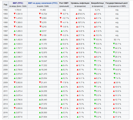Select the 1,635.3 cell
Image resolution: width=133 pixels, height=120 pixels.
point(18,44)
